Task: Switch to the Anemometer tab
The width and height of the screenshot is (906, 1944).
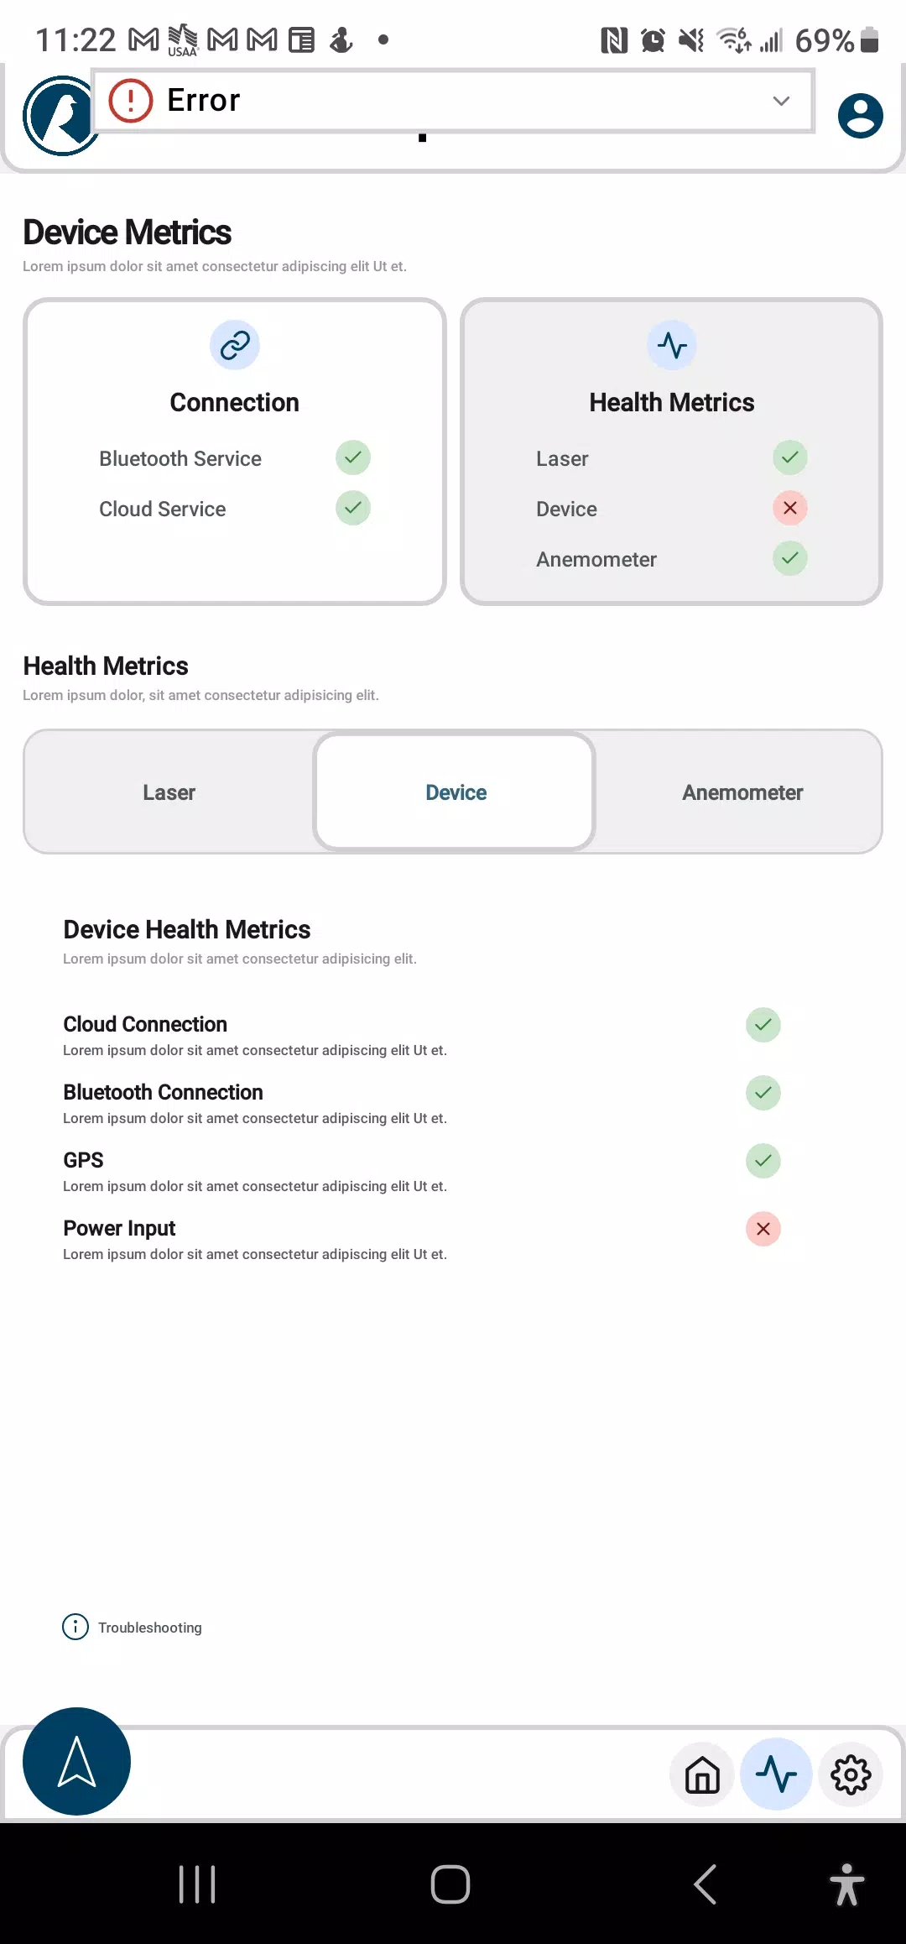Action: pos(742,792)
